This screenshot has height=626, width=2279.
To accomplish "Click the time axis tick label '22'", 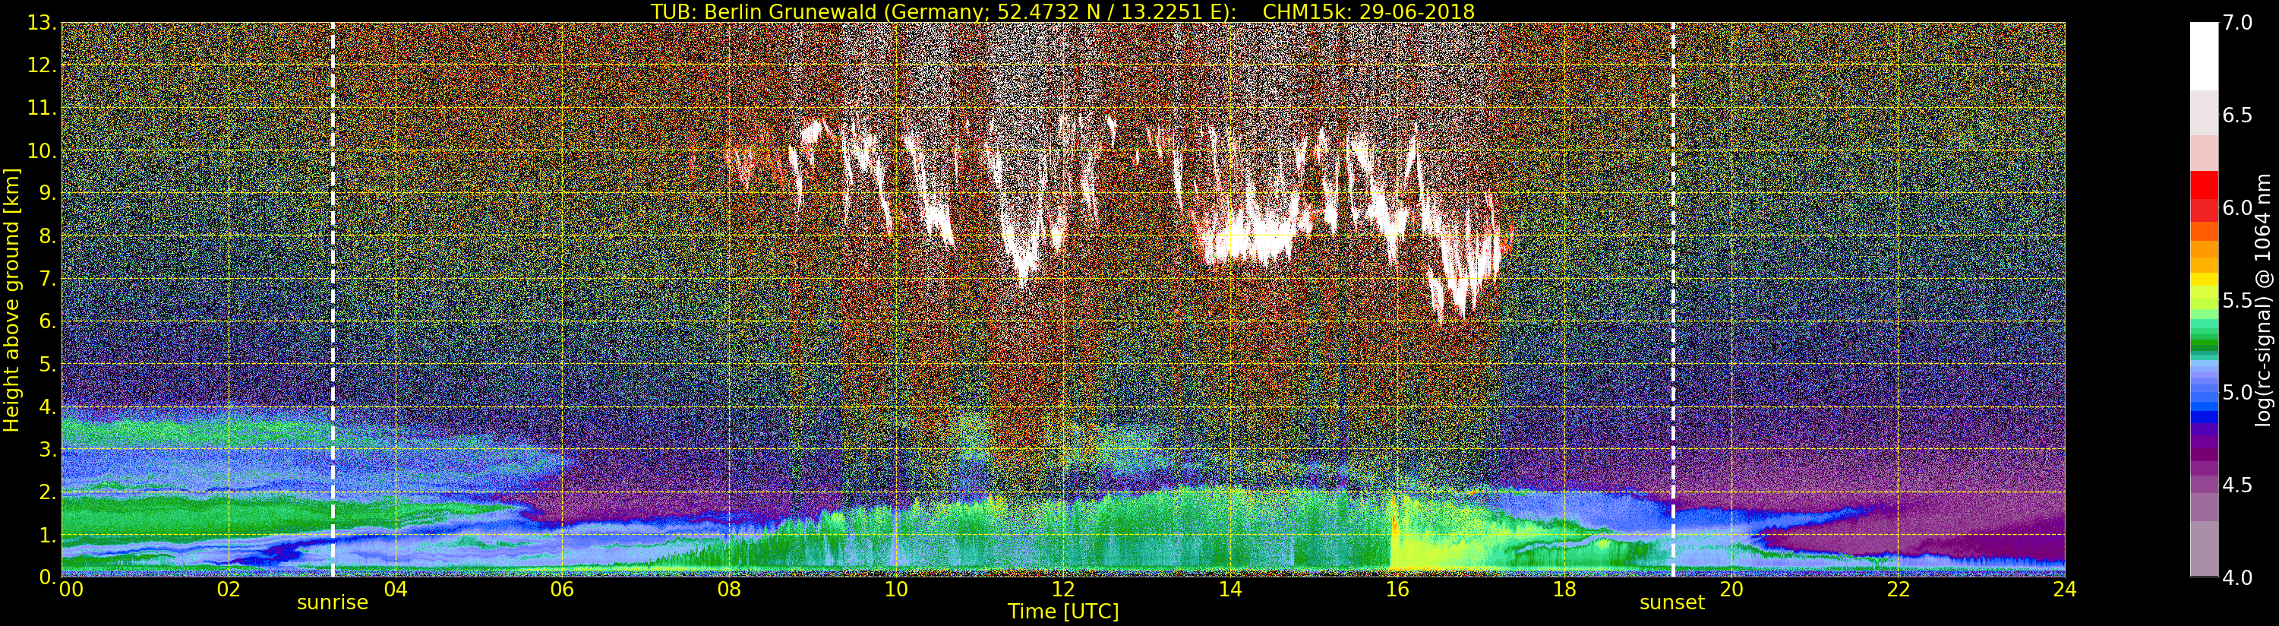I will [1899, 589].
